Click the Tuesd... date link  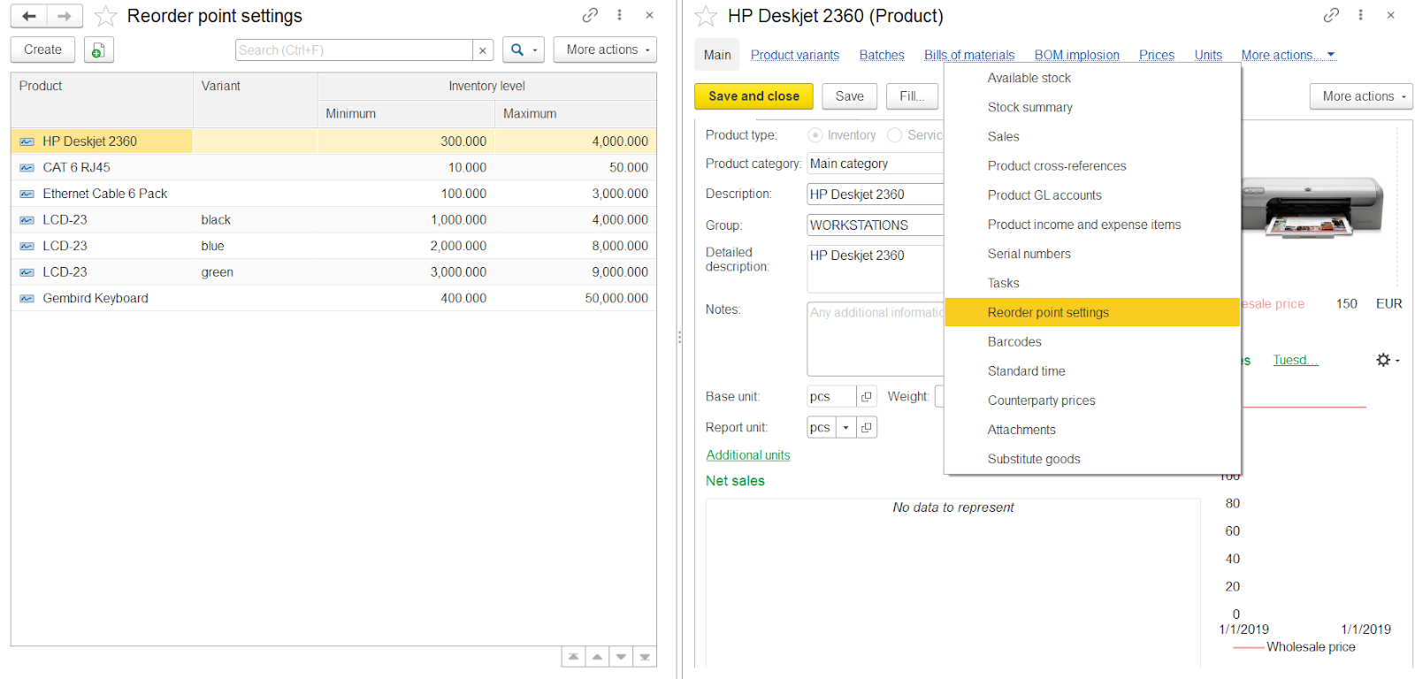click(1296, 360)
